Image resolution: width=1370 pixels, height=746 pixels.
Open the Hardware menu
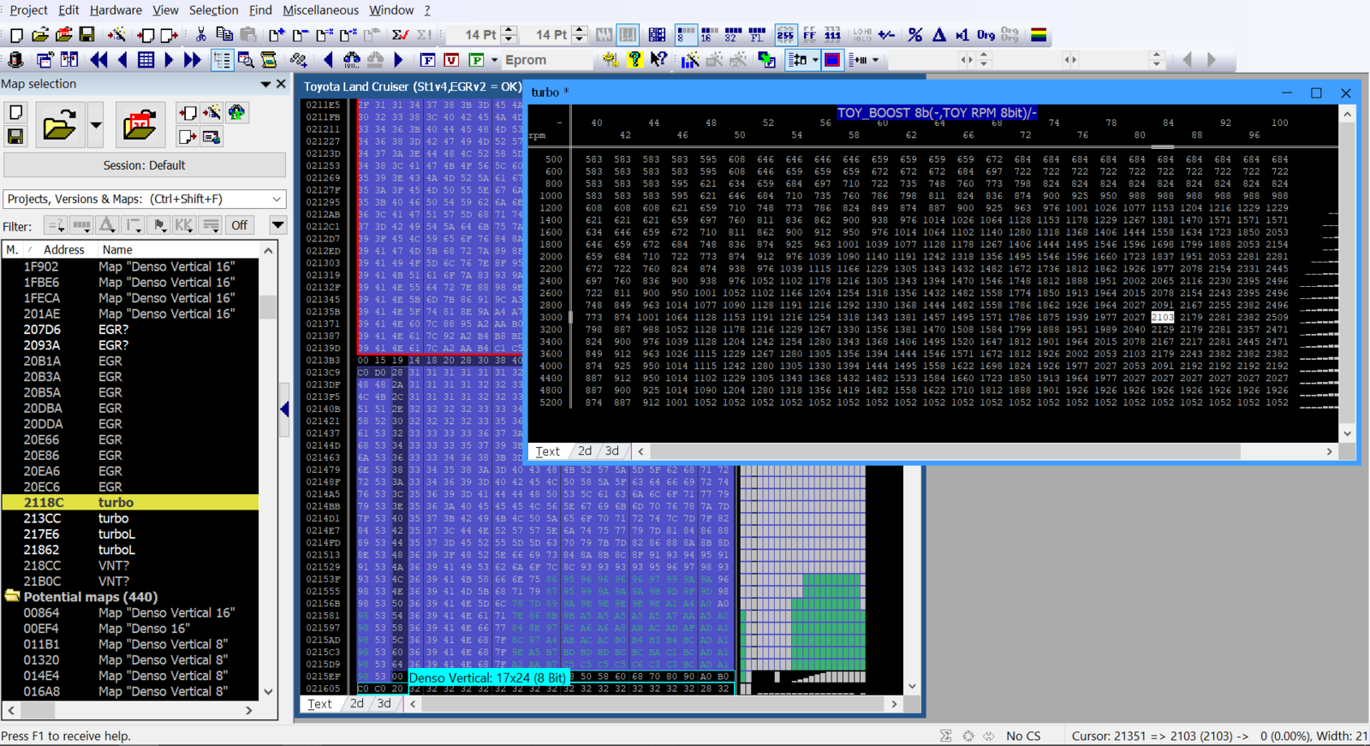click(116, 10)
